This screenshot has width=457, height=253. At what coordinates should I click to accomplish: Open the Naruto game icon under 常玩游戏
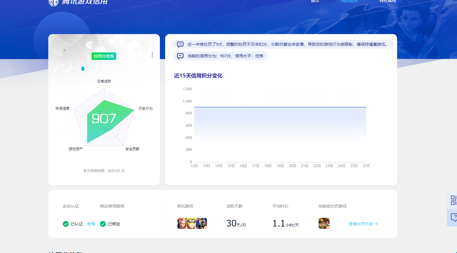coord(191,223)
